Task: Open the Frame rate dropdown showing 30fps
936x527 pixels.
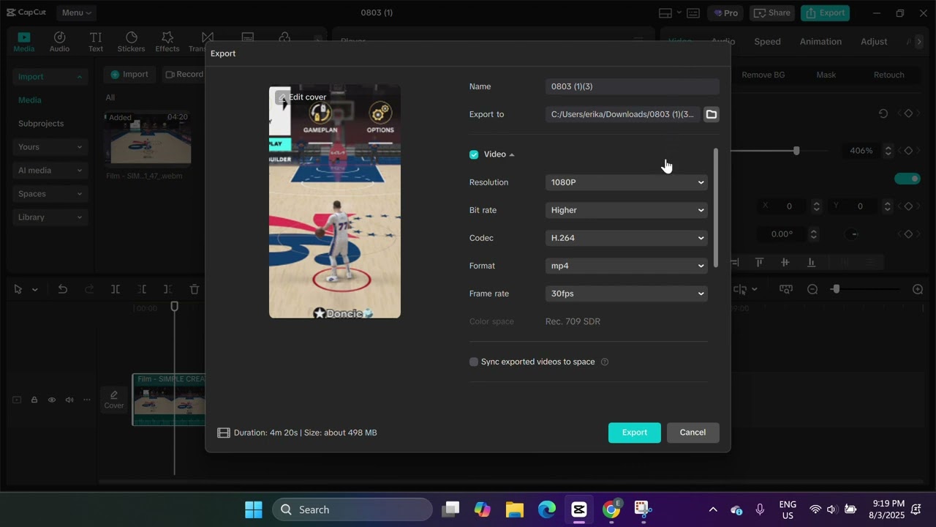Action: pos(627,294)
